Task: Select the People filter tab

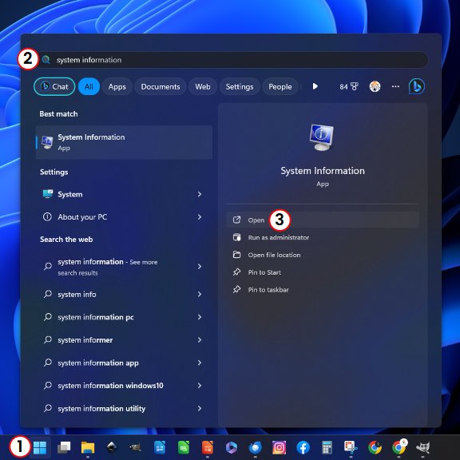Action: click(x=280, y=86)
